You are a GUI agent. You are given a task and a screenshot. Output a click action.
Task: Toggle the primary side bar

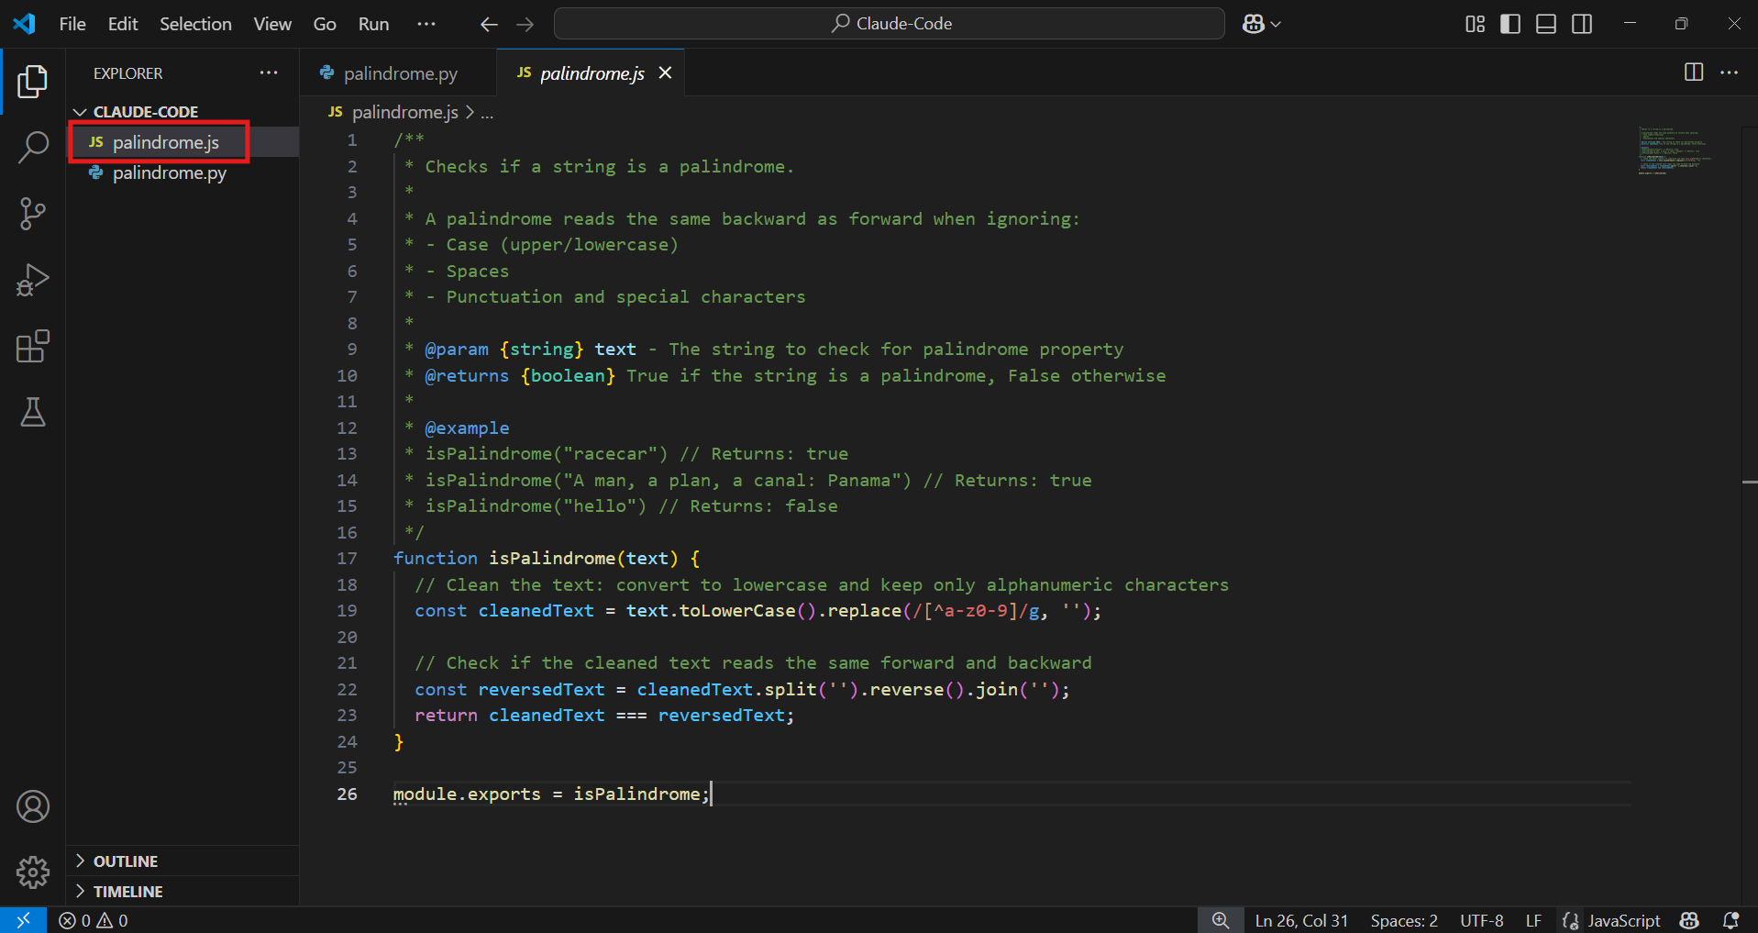pos(1510,24)
